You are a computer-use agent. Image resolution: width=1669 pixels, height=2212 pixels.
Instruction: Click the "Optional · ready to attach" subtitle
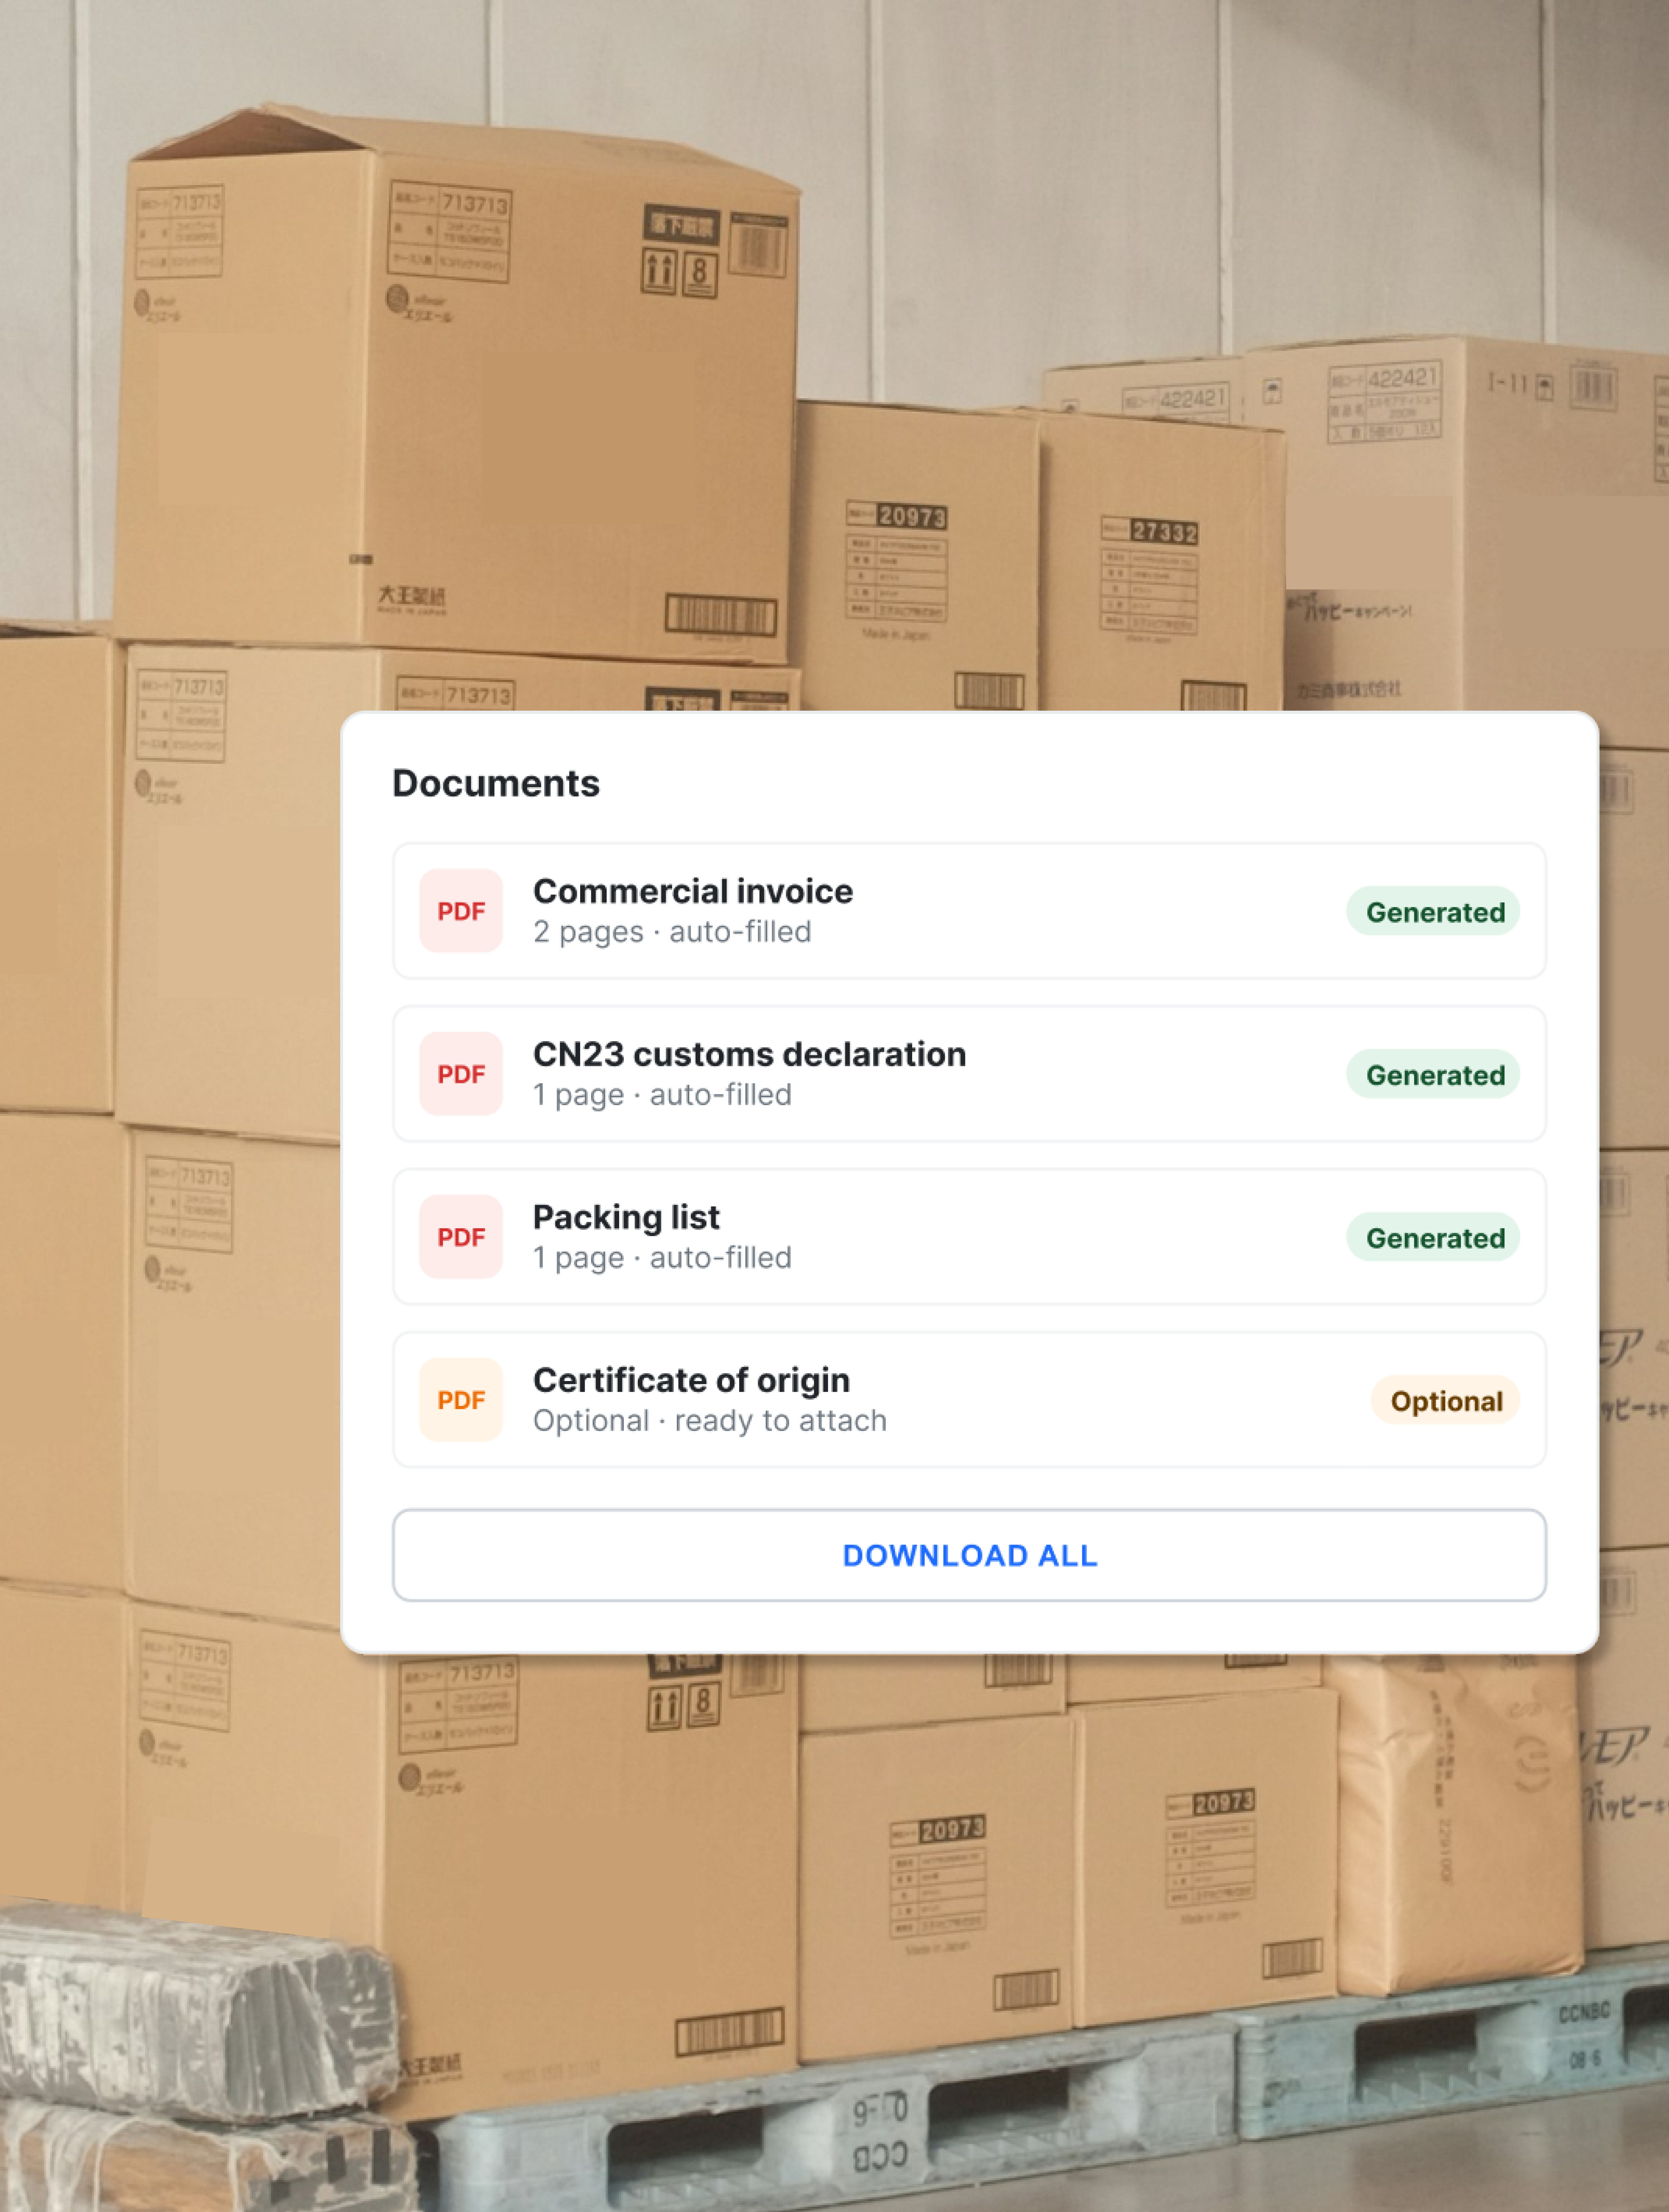[710, 1421]
